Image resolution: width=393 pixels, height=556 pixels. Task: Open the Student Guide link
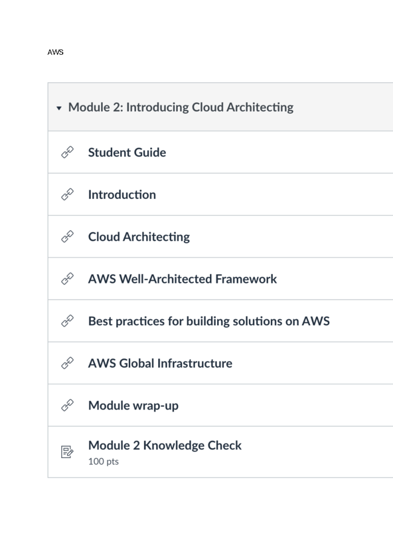click(127, 153)
